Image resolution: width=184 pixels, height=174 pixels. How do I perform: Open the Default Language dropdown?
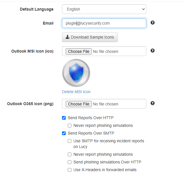(104, 9)
